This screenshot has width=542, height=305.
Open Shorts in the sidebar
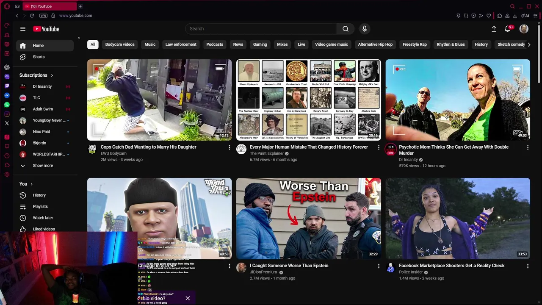(45, 57)
